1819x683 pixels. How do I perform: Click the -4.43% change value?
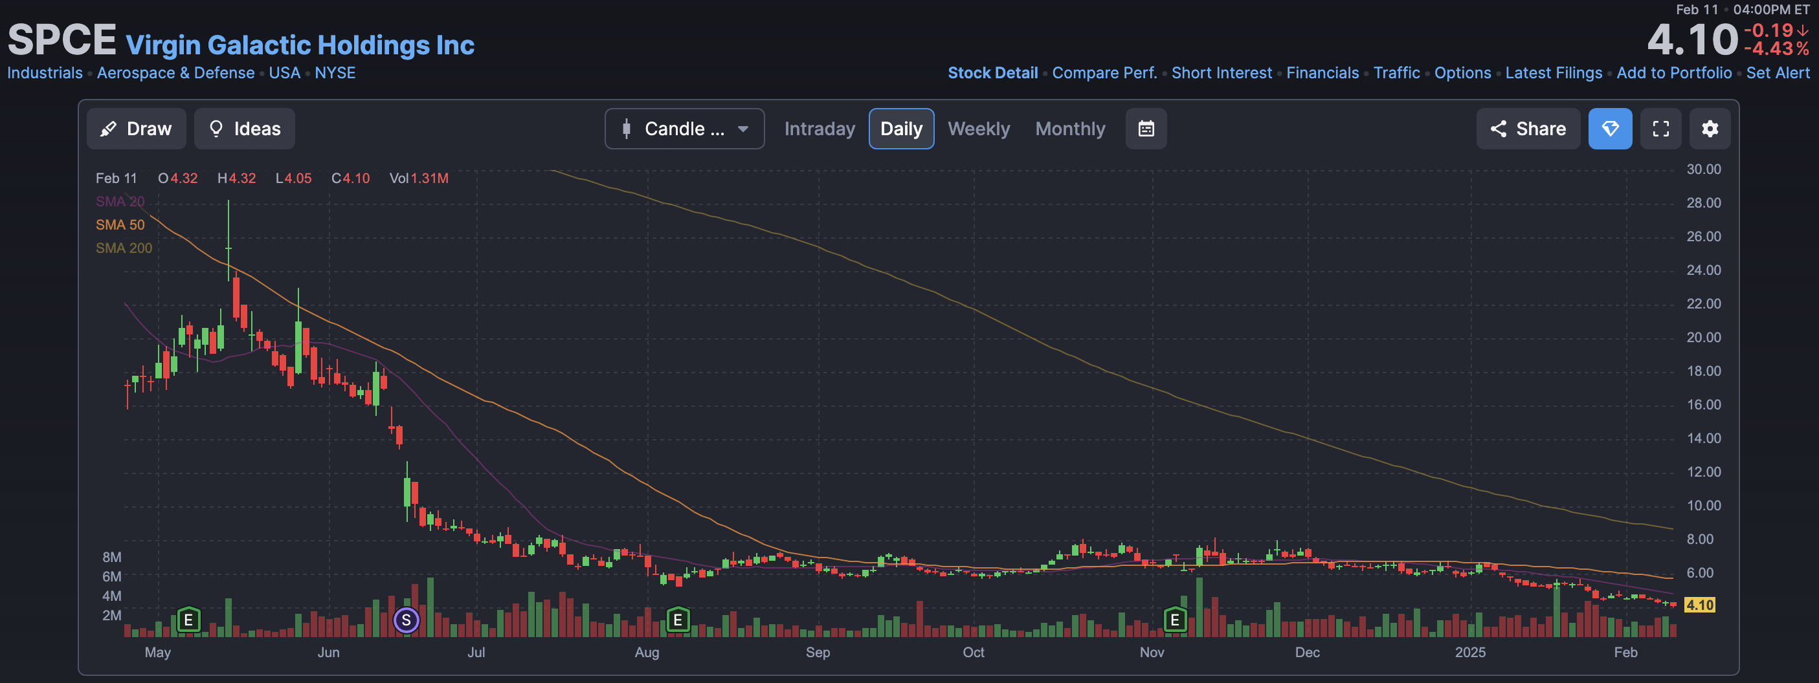1777,49
